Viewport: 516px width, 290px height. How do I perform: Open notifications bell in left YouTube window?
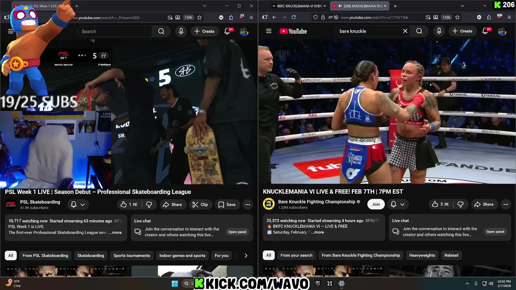(227, 31)
